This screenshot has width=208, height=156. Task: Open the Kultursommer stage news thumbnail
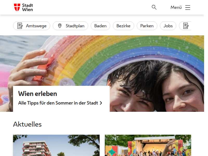(148, 145)
